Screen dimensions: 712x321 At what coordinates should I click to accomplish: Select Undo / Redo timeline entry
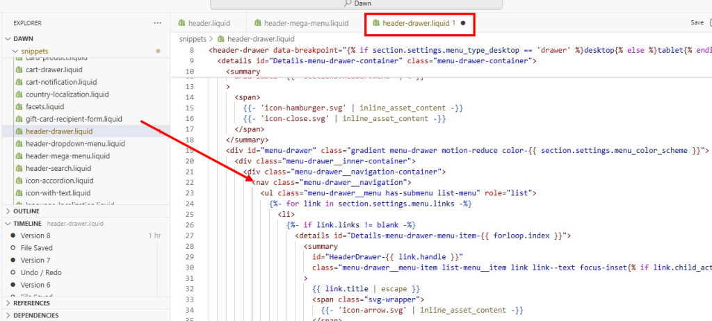pyautogui.click(x=41, y=272)
